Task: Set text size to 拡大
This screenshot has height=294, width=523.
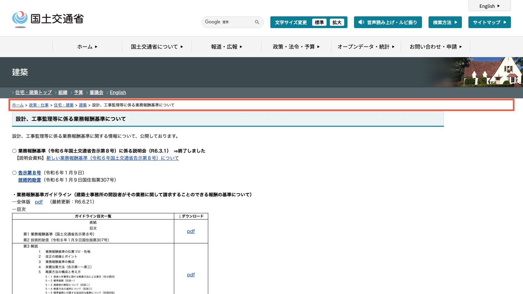Action: pyautogui.click(x=337, y=22)
